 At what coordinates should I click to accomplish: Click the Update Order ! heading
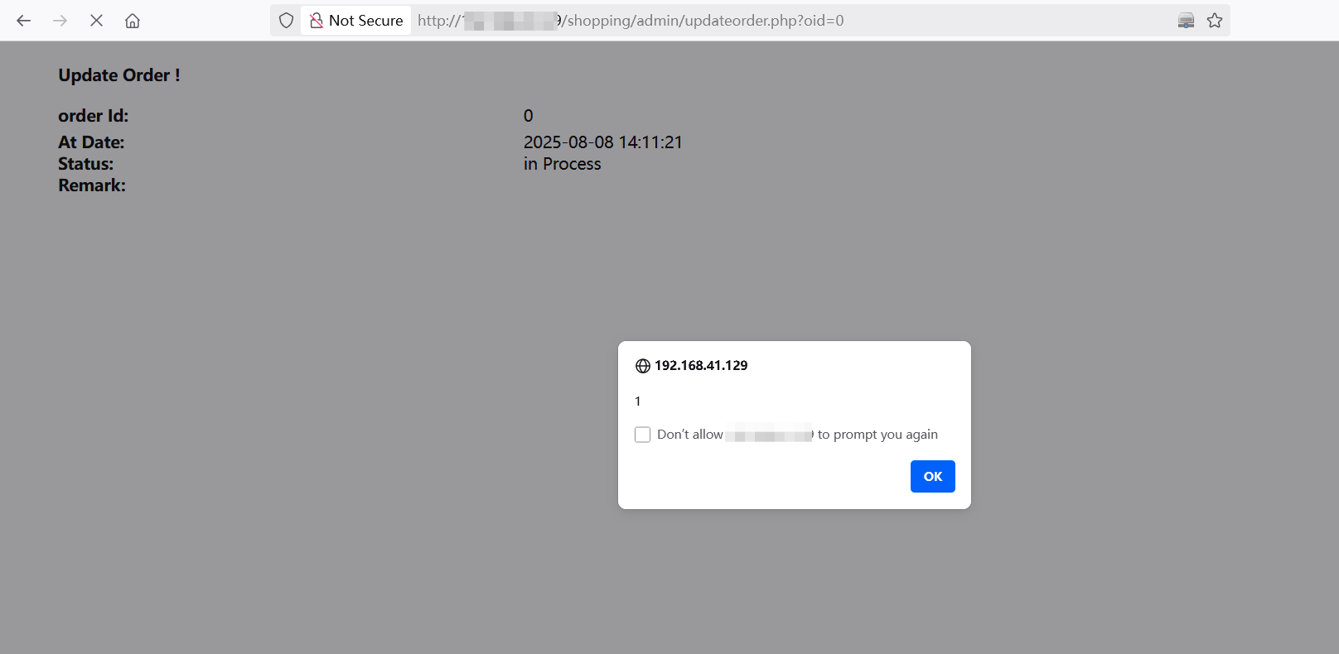119,75
